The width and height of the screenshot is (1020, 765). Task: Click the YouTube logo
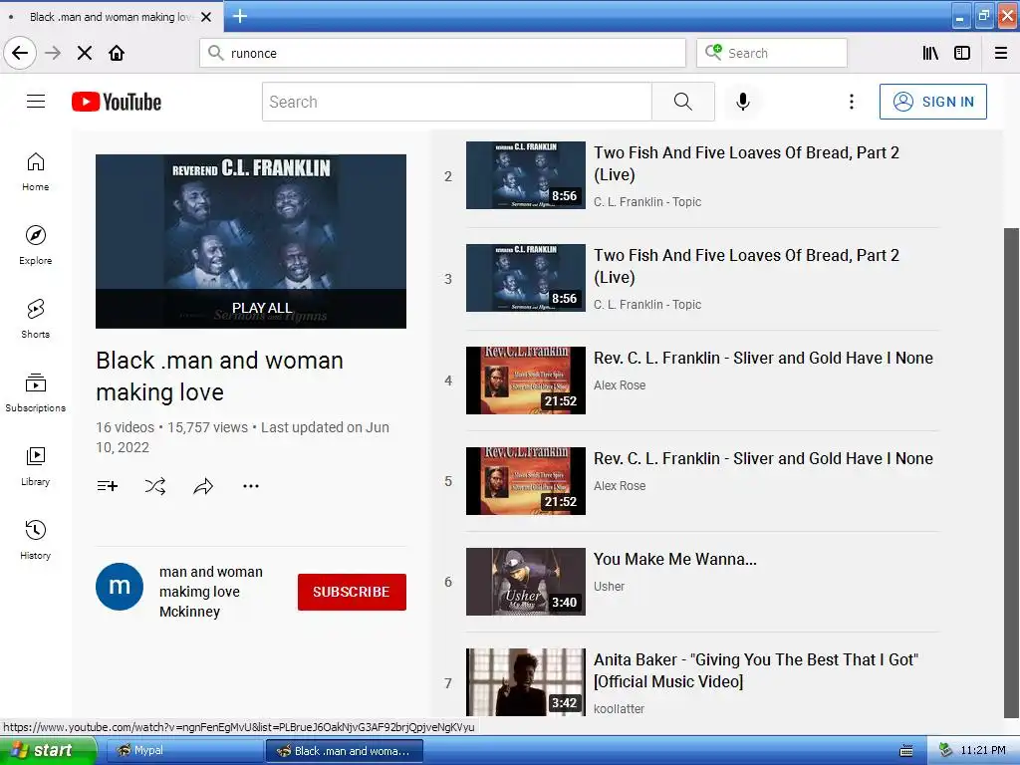click(117, 102)
